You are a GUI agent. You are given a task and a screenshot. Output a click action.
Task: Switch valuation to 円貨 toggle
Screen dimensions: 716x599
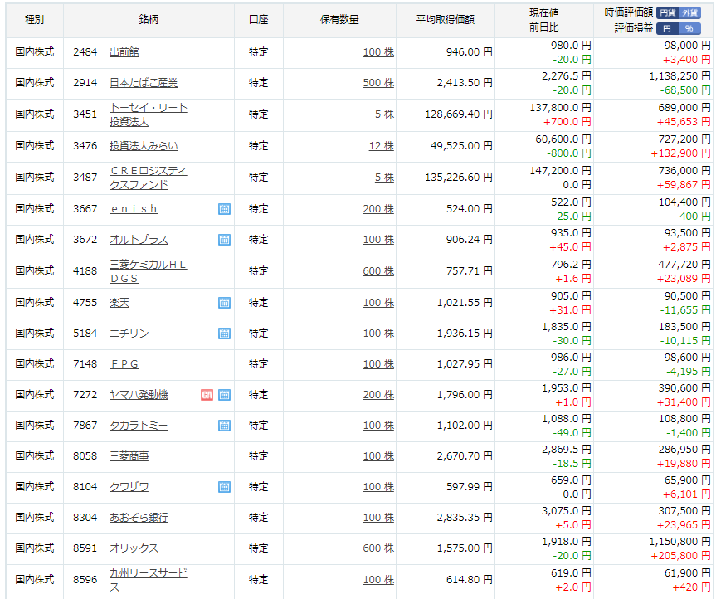coord(668,12)
